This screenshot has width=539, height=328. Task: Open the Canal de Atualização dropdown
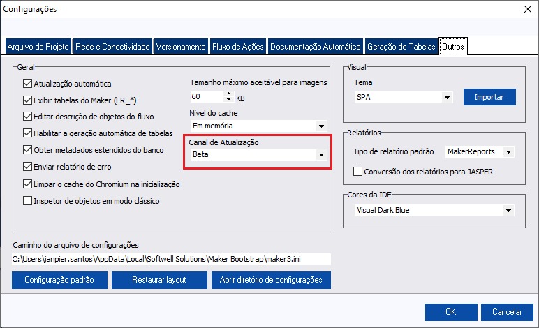pyautogui.click(x=321, y=155)
